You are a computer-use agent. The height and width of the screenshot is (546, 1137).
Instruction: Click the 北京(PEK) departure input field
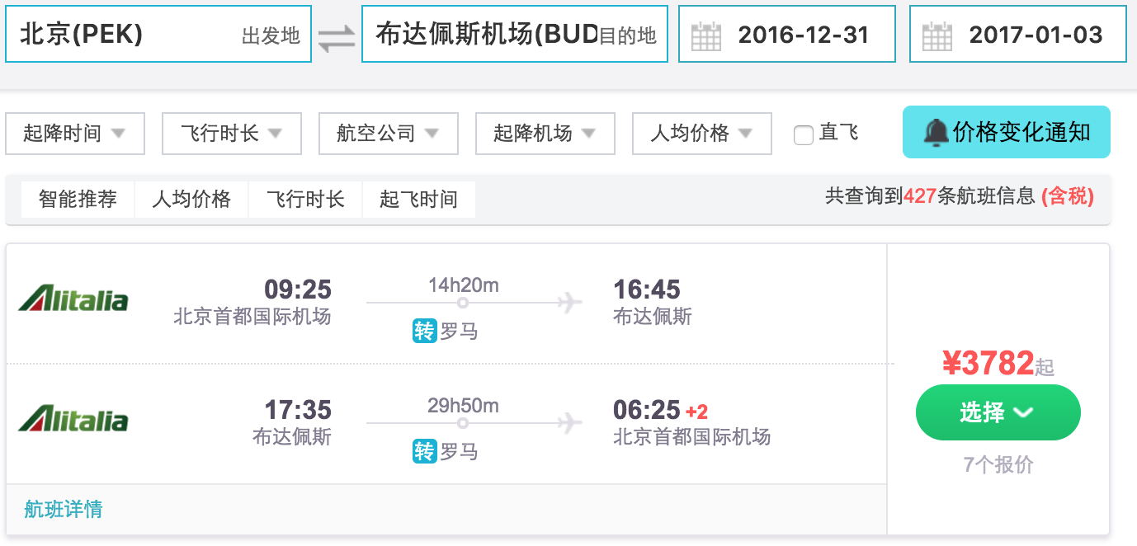click(x=158, y=34)
